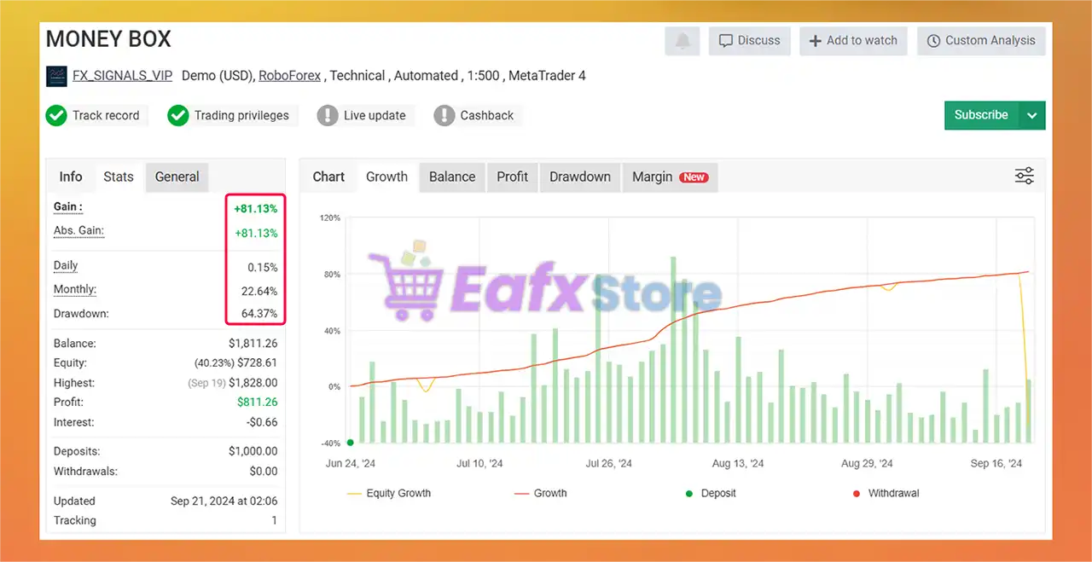Open the RoboForex broker link
The width and height of the screenshot is (1092, 562).
[x=290, y=76]
